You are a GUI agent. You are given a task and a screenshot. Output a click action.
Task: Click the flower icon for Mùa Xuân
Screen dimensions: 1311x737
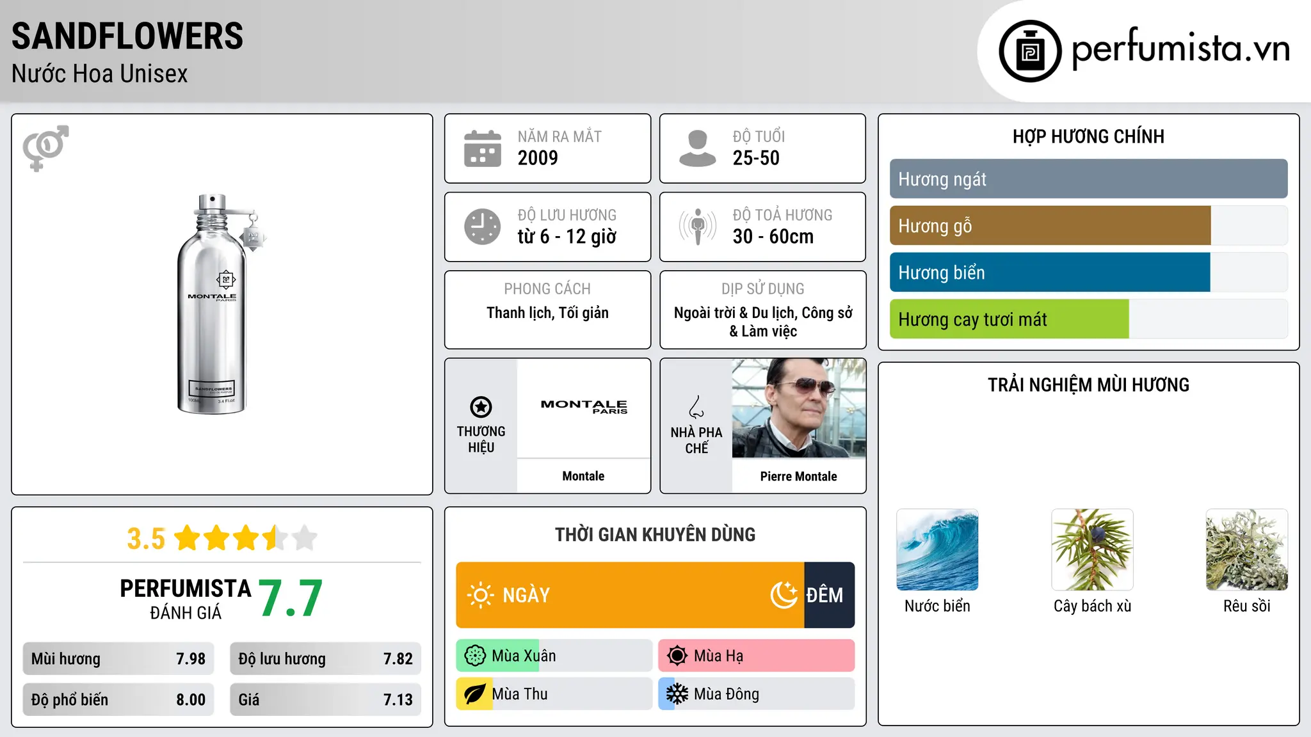click(x=475, y=656)
